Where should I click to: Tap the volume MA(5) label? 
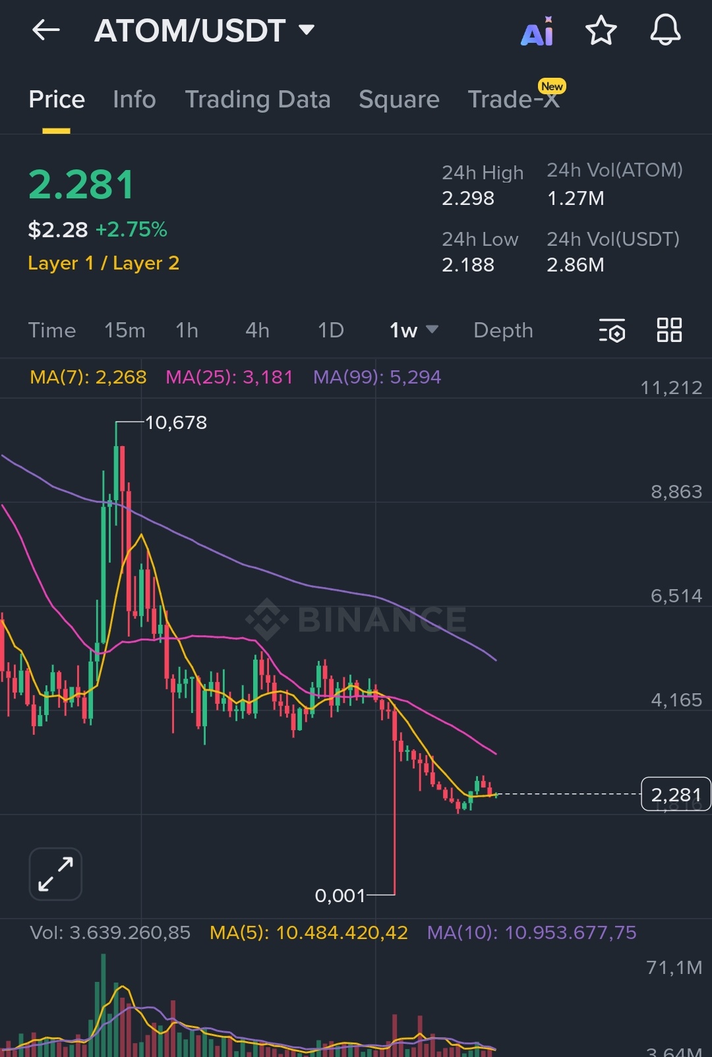tap(309, 932)
